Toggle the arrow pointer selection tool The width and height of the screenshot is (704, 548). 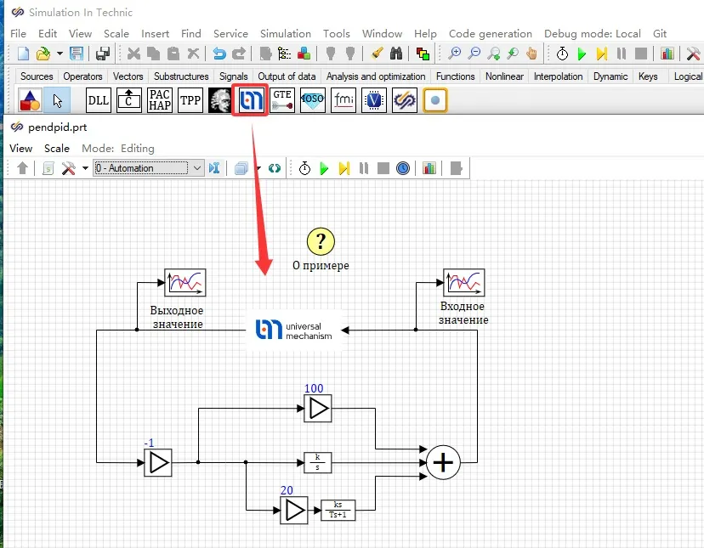tap(57, 100)
